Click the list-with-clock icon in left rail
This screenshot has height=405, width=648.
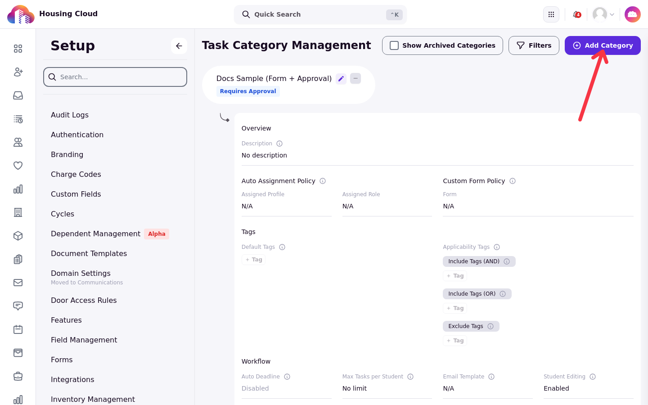pyautogui.click(x=18, y=119)
